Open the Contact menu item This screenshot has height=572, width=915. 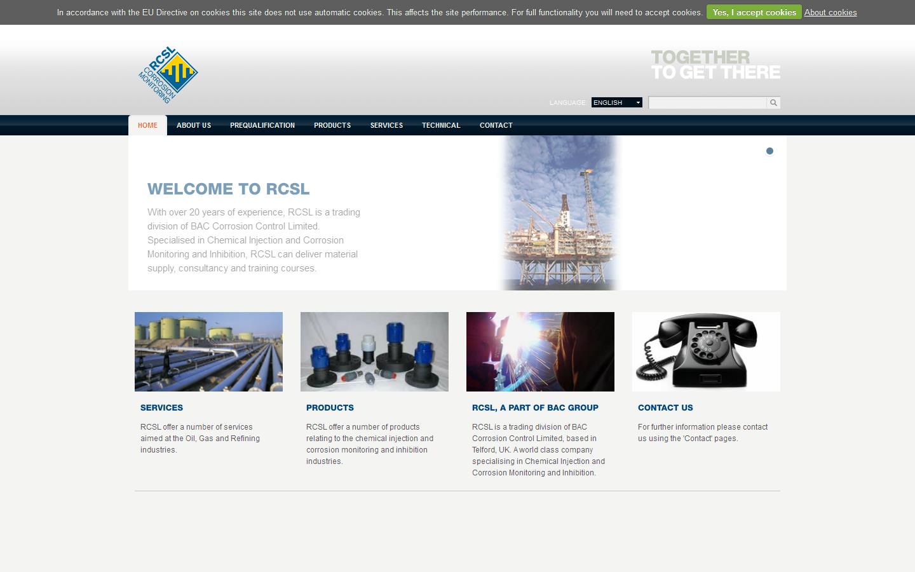[496, 125]
